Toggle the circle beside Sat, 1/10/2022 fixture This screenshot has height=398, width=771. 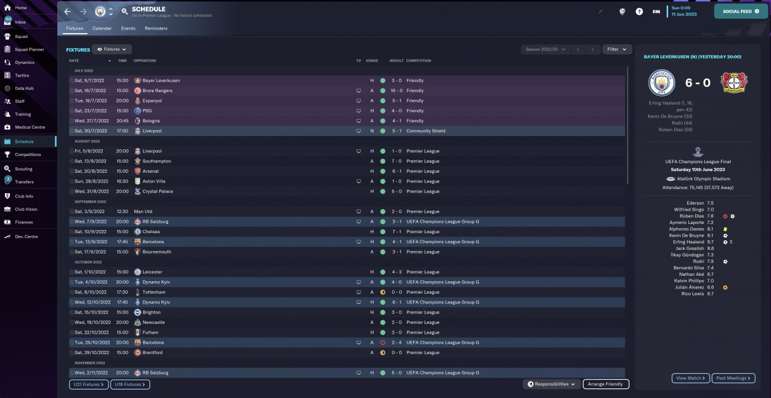72,272
